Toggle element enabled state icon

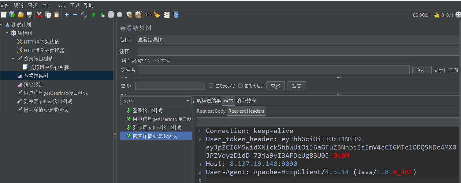(x=84, y=15)
